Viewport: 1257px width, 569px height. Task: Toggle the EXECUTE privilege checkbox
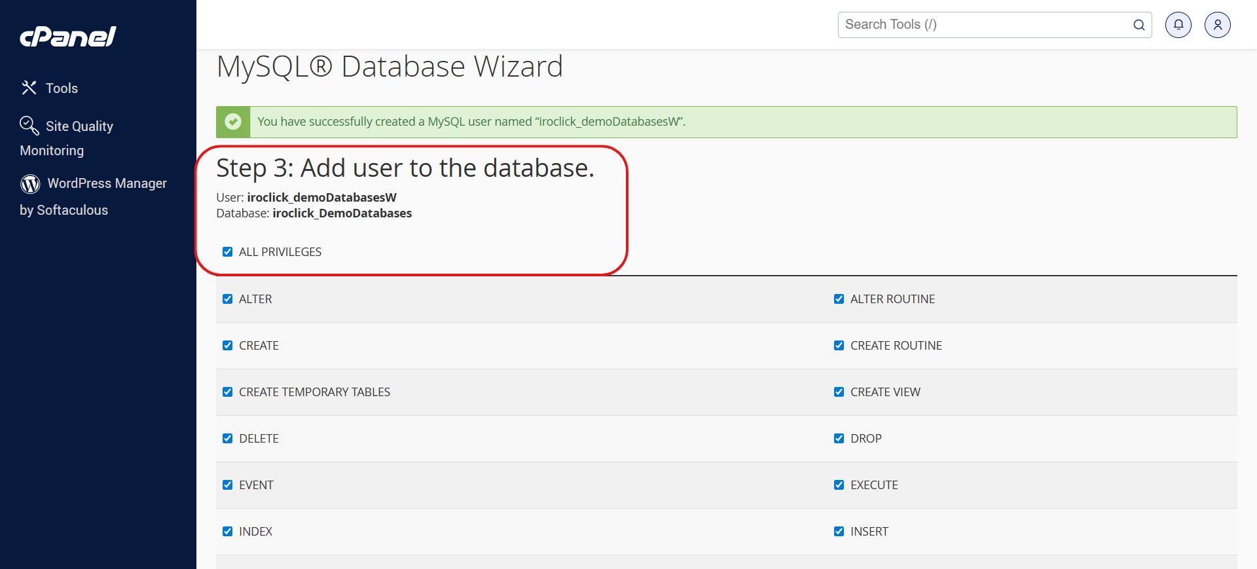(839, 485)
